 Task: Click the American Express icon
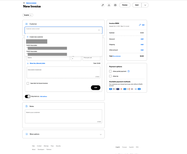125,89
